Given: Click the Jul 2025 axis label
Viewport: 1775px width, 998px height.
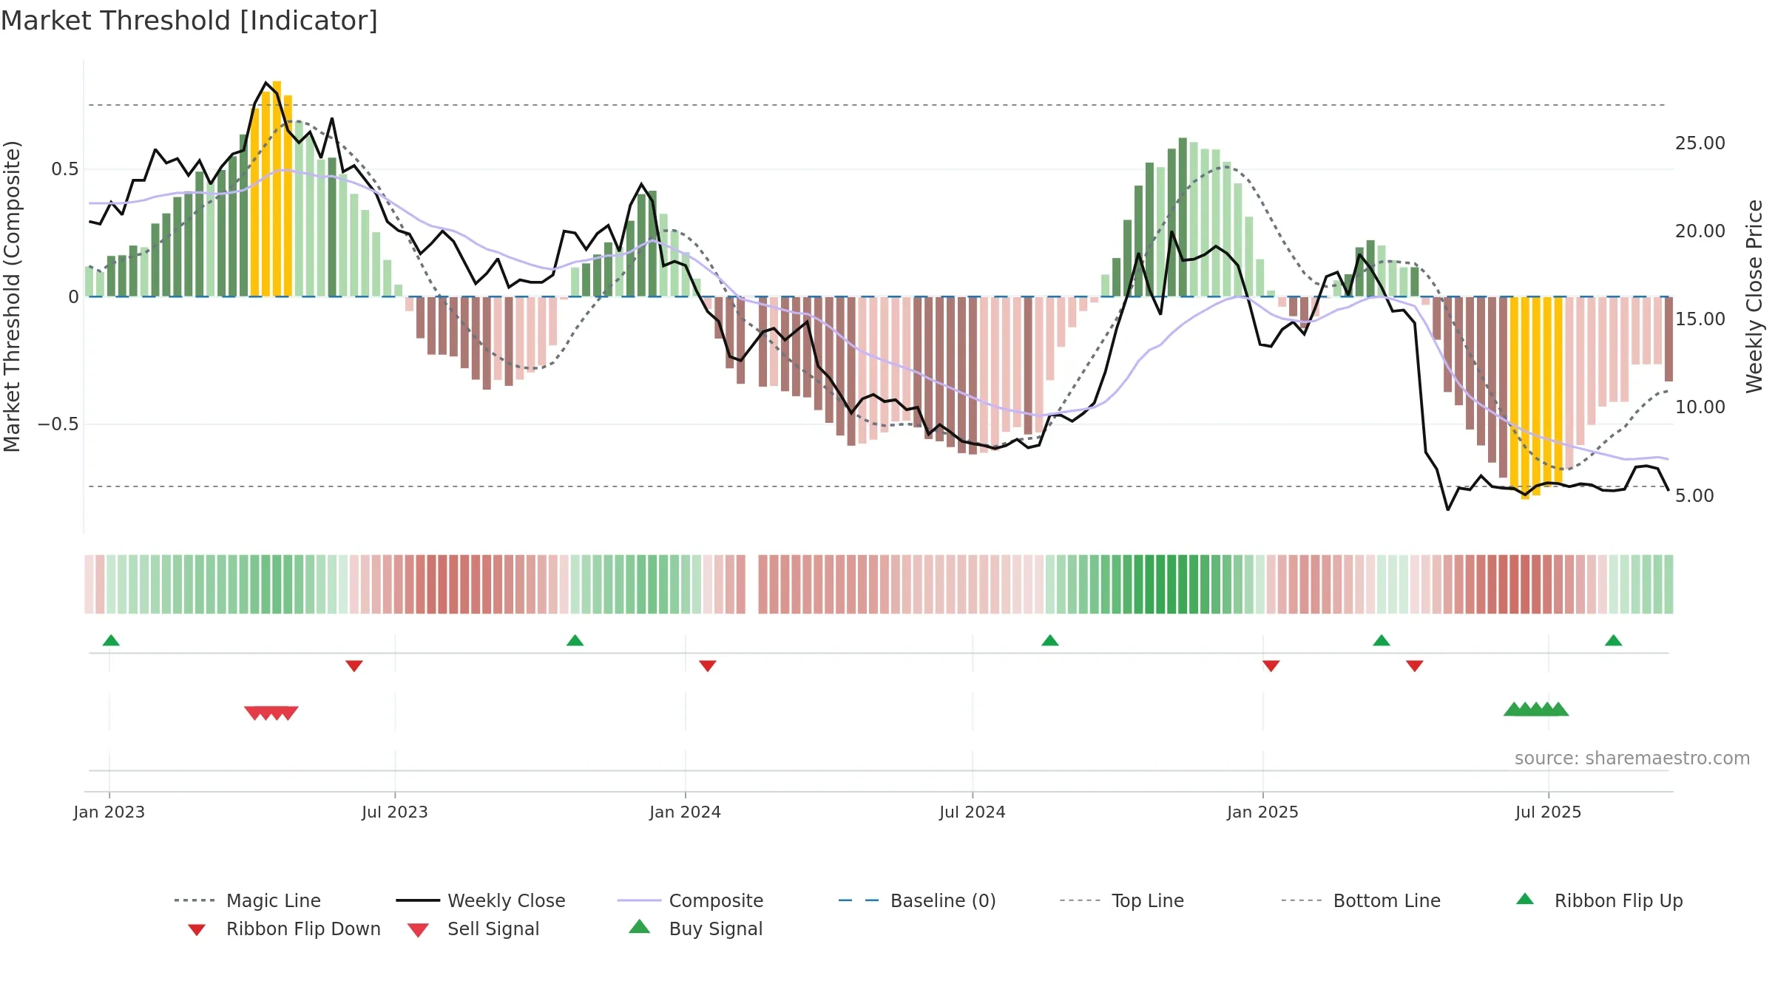Looking at the screenshot, I should coord(1548,812).
